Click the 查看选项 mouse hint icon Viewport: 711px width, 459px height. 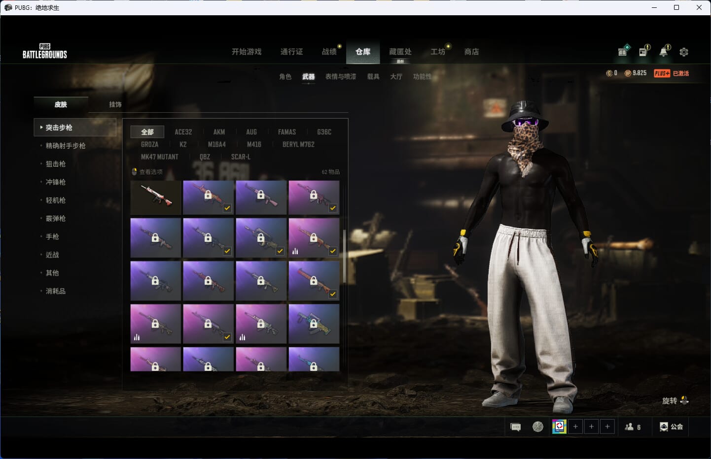pos(134,172)
